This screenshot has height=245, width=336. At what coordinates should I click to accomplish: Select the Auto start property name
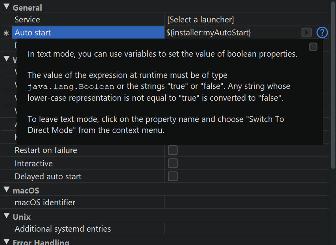click(33, 33)
